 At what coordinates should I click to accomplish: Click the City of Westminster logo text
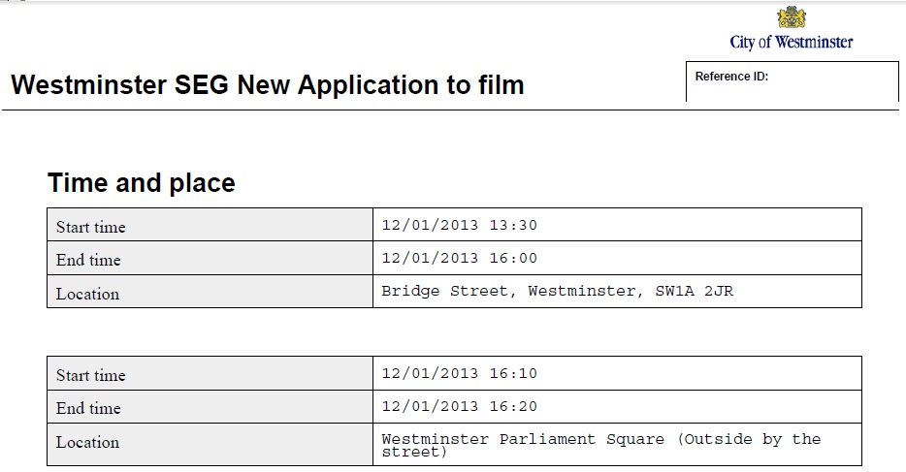[791, 42]
